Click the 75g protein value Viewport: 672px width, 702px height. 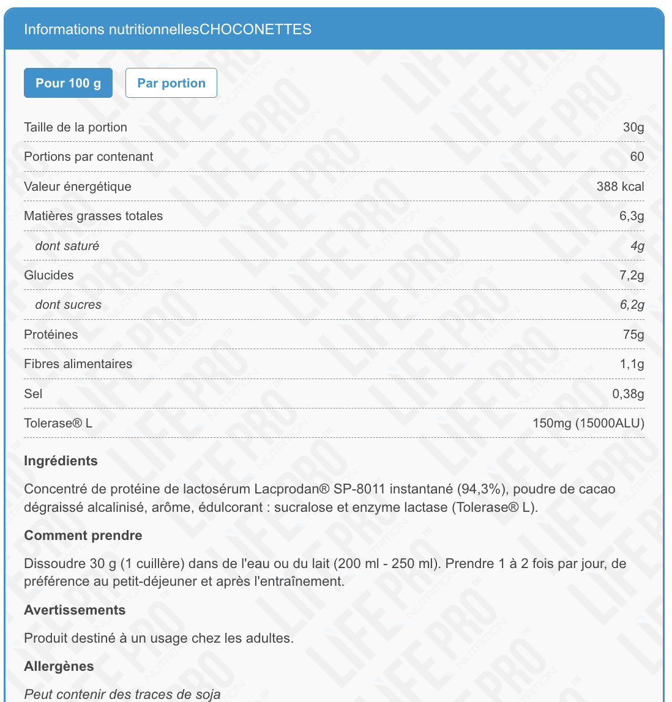(x=633, y=334)
